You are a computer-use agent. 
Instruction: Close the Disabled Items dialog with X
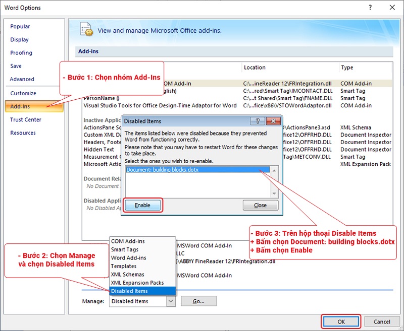tap(273, 121)
